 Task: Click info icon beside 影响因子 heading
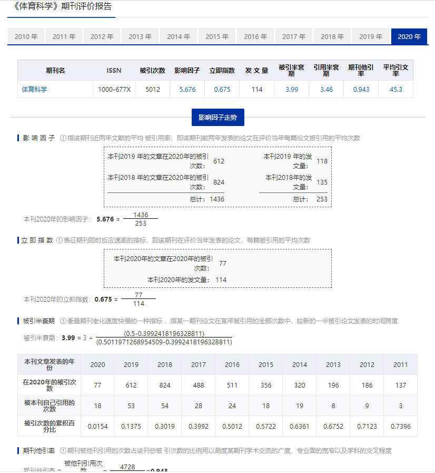click(x=63, y=138)
